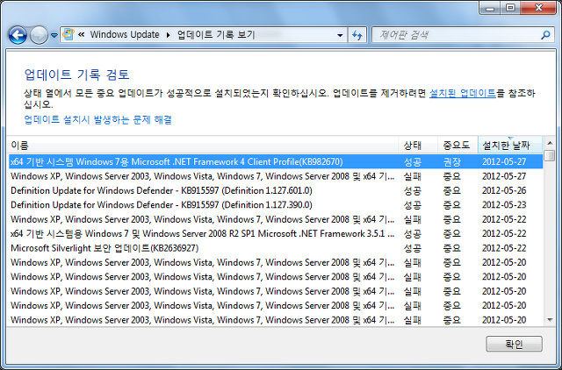Image resolution: width=562 pixels, height=370 pixels.
Task: Open 업데이트 설치시 발생하는 문제 해결 link
Action: pos(97,119)
